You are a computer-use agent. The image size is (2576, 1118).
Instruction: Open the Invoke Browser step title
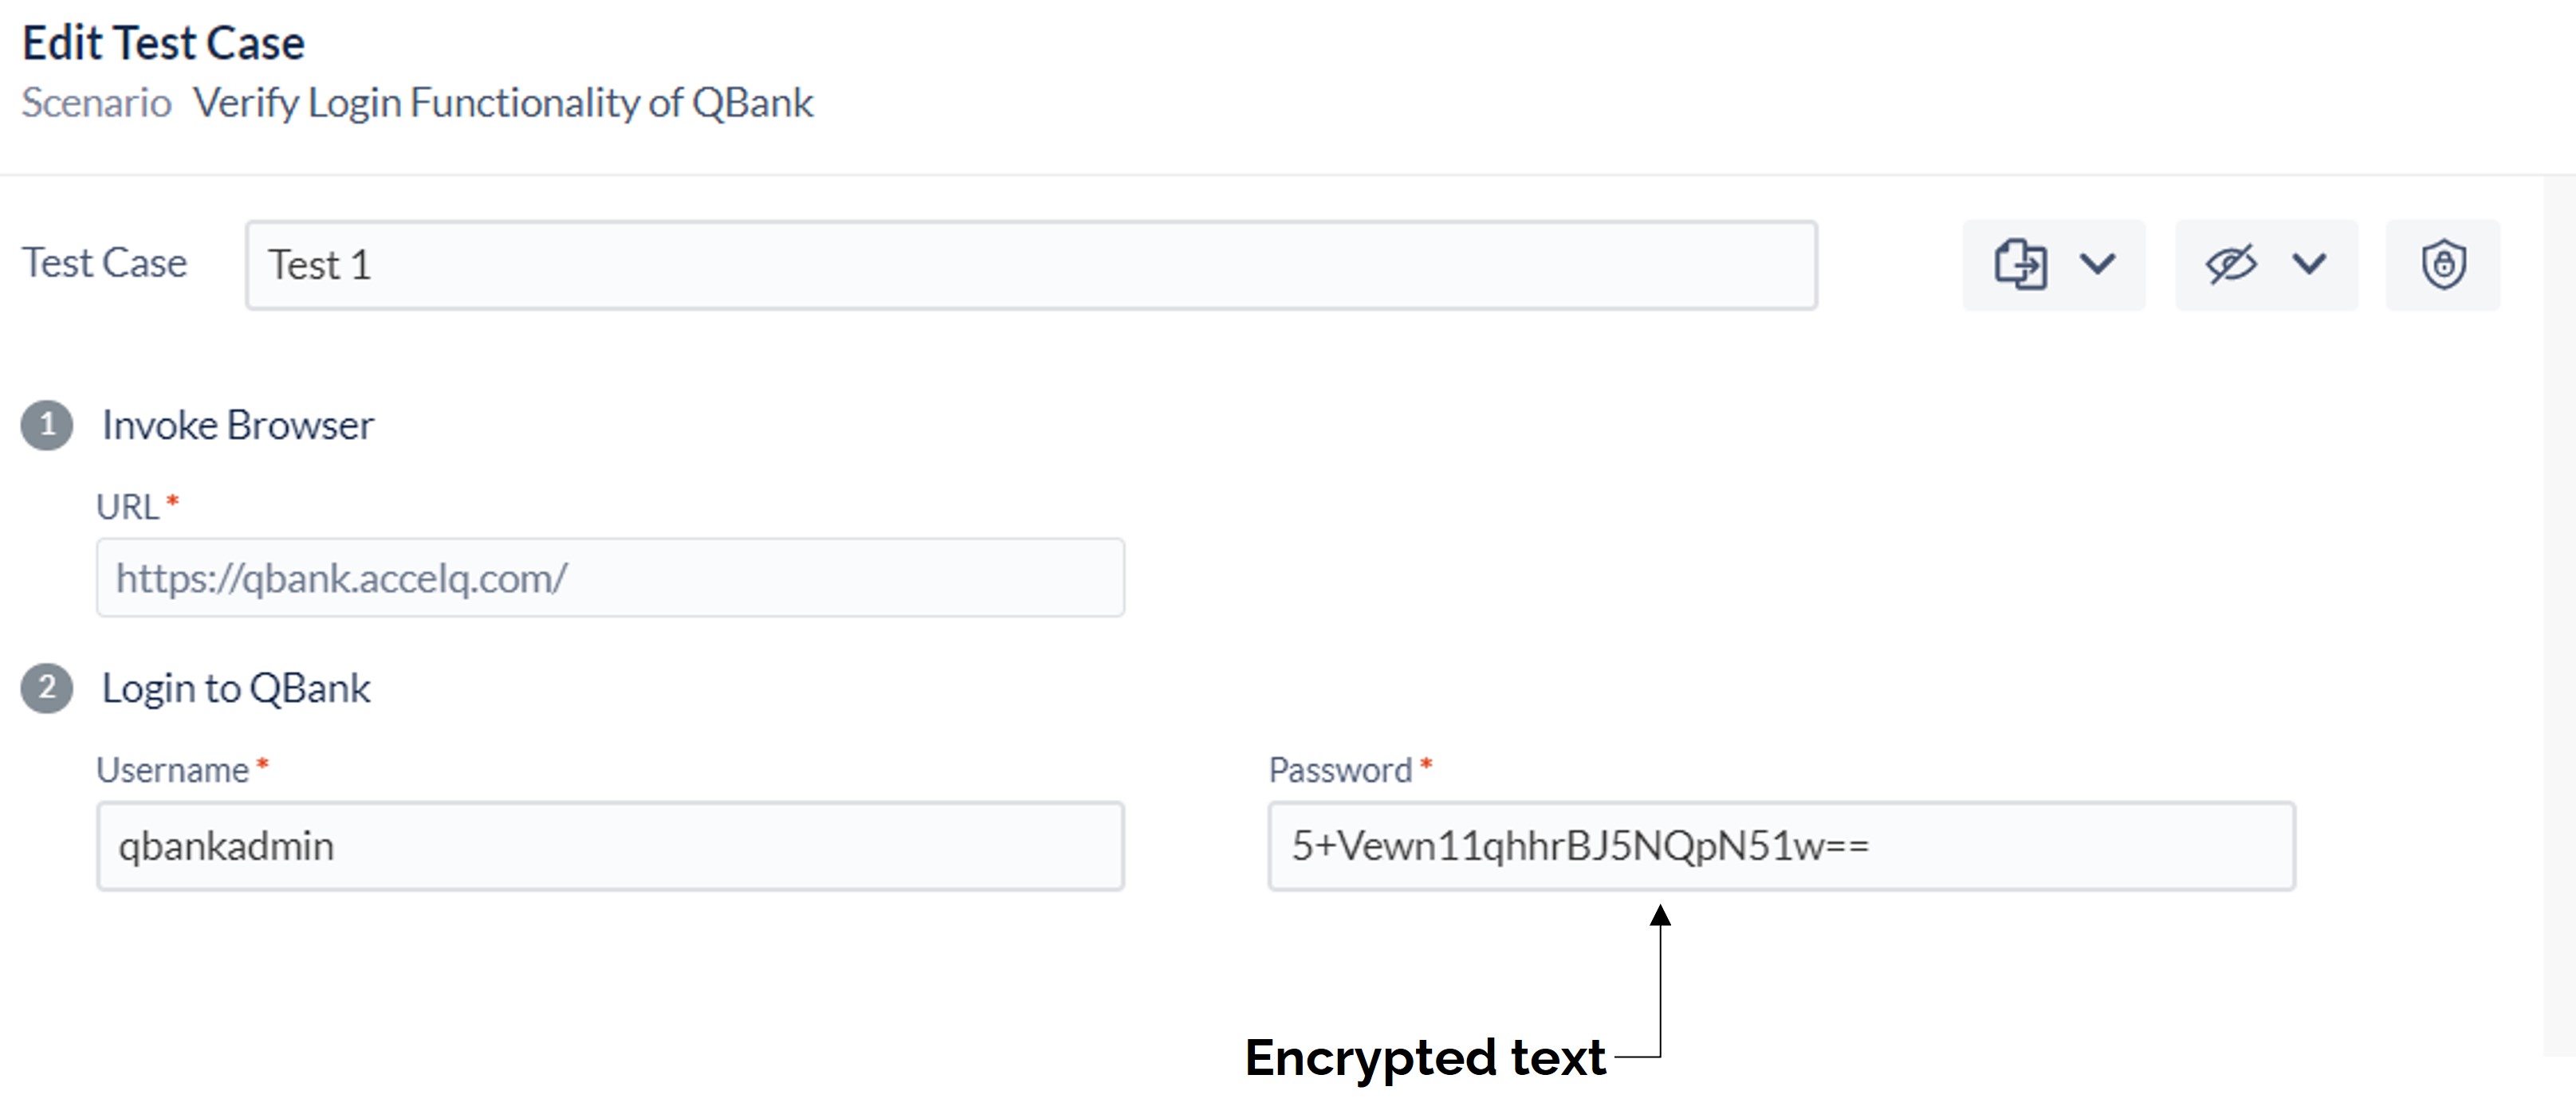(x=238, y=425)
